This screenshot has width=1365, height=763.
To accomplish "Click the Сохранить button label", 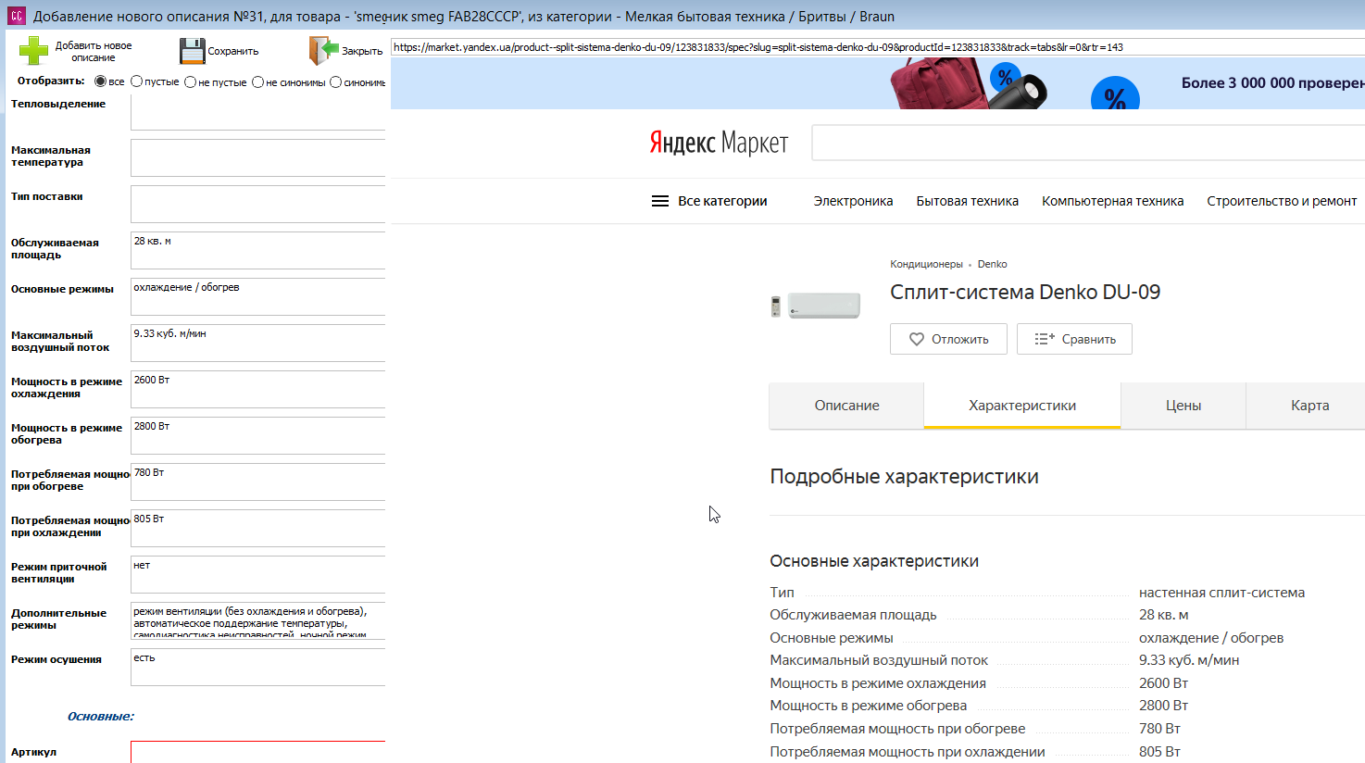I will coord(233,51).
